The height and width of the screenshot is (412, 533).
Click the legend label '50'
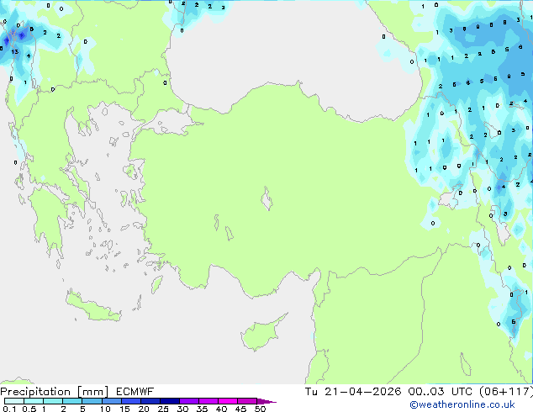click(x=260, y=409)
